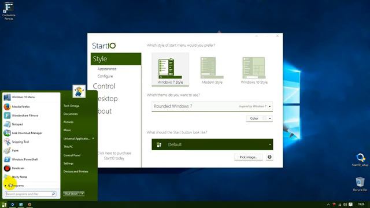Open the Color dropdown

pyautogui.click(x=260, y=118)
